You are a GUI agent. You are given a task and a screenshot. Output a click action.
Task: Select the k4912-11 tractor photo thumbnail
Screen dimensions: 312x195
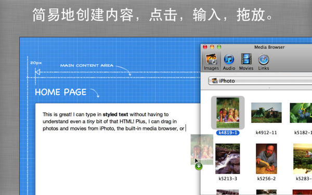266,113
